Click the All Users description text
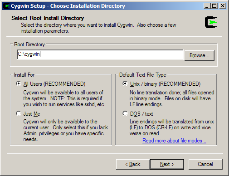229x176 pixels. [x=64, y=98]
